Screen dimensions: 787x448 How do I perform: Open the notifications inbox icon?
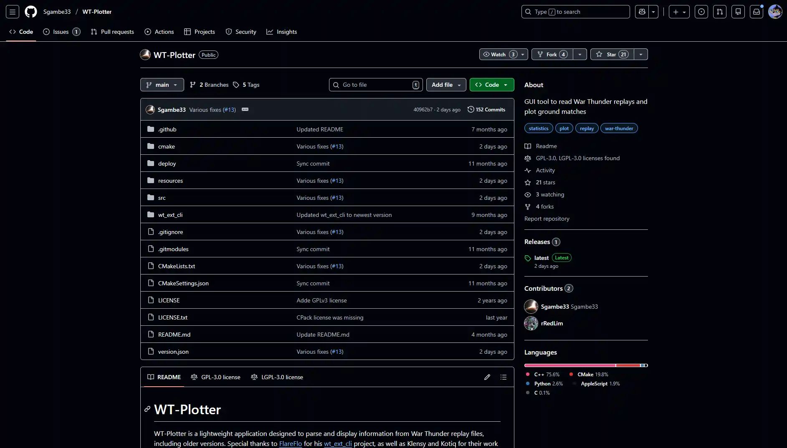[x=756, y=12]
